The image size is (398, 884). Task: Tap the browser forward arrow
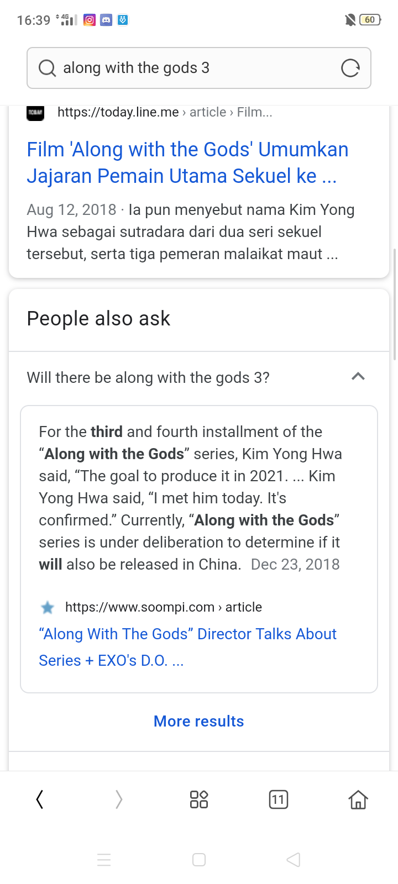[x=119, y=799]
